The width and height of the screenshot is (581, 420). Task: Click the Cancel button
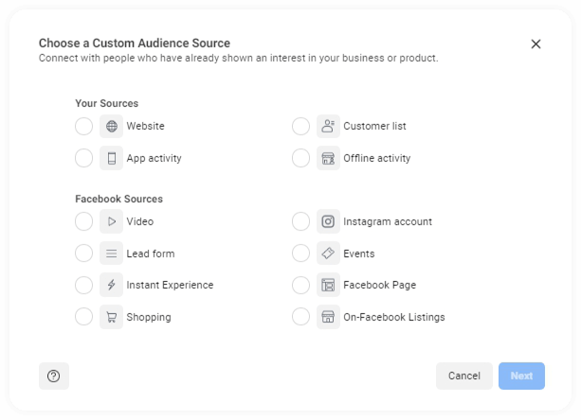click(x=464, y=376)
